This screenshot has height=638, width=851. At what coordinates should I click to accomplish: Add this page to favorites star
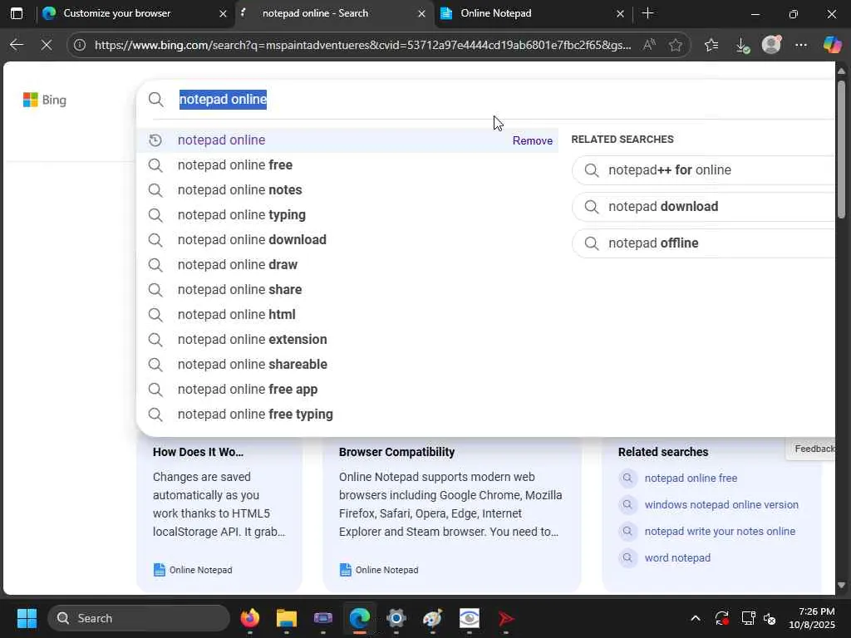coord(675,45)
